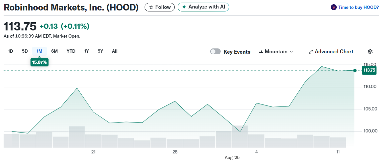Follow Robinhood Markets stock
Viewport: 380px width, 161px height.
click(x=159, y=7)
